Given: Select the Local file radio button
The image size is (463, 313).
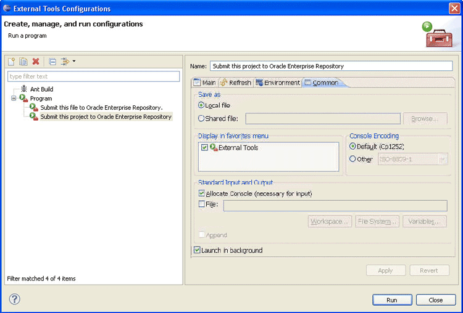Looking at the screenshot, I should [x=201, y=105].
